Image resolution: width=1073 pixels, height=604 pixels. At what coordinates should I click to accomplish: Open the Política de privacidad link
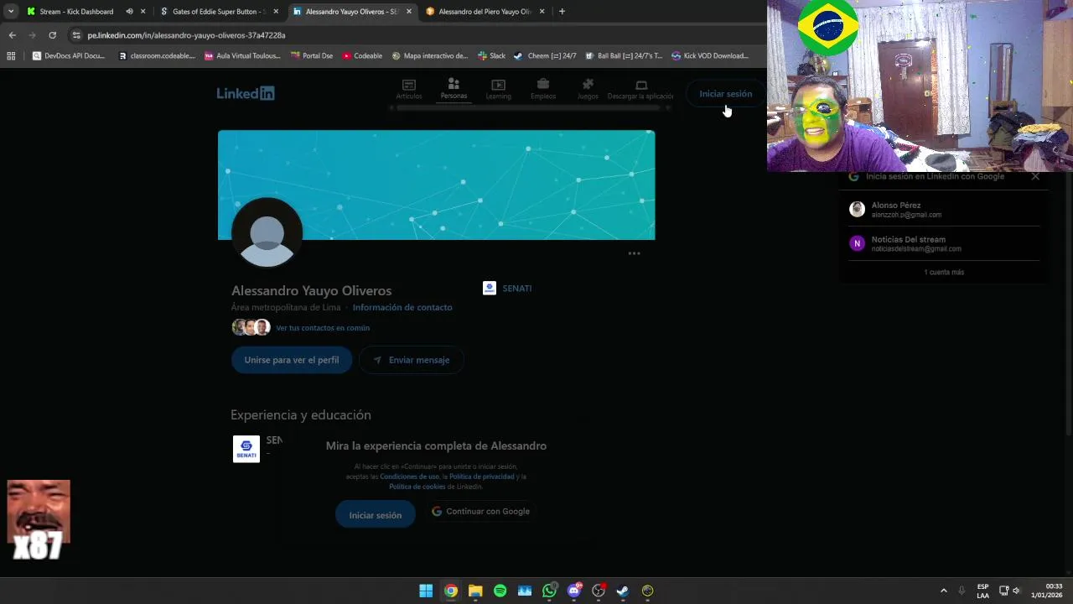click(x=482, y=476)
